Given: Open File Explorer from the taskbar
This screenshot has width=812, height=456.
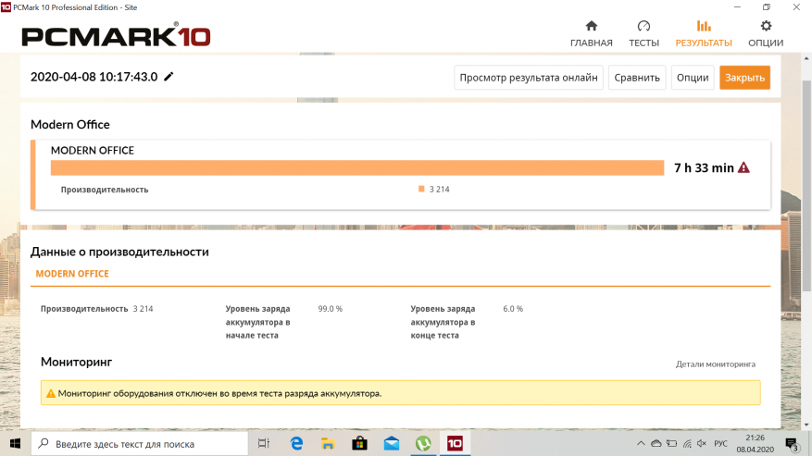Looking at the screenshot, I should click(328, 444).
